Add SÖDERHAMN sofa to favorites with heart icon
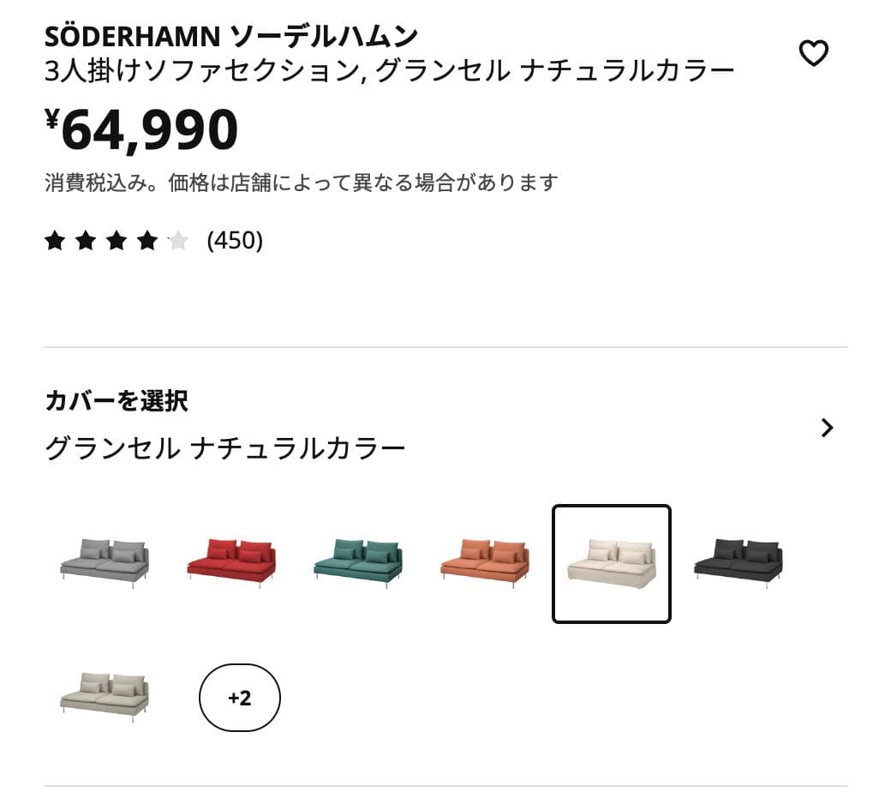879x792 pixels. click(x=814, y=51)
